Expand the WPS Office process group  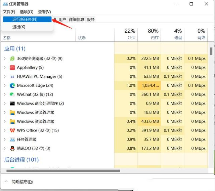[x=5, y=130]
